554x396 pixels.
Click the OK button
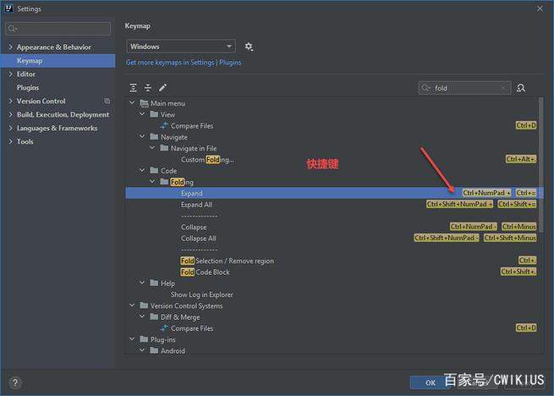click(x=430, y=382)
